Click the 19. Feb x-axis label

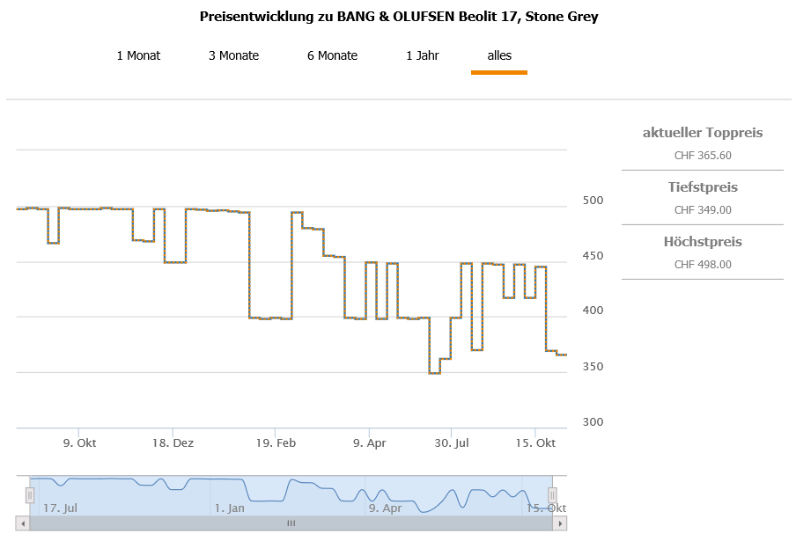pyautogui.click(x=276, y=443)
